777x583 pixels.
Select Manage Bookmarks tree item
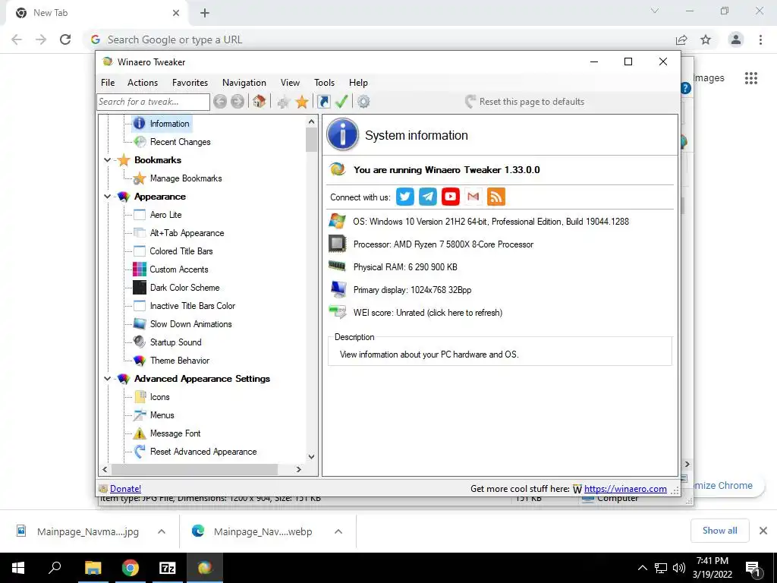tap(186, 178)
